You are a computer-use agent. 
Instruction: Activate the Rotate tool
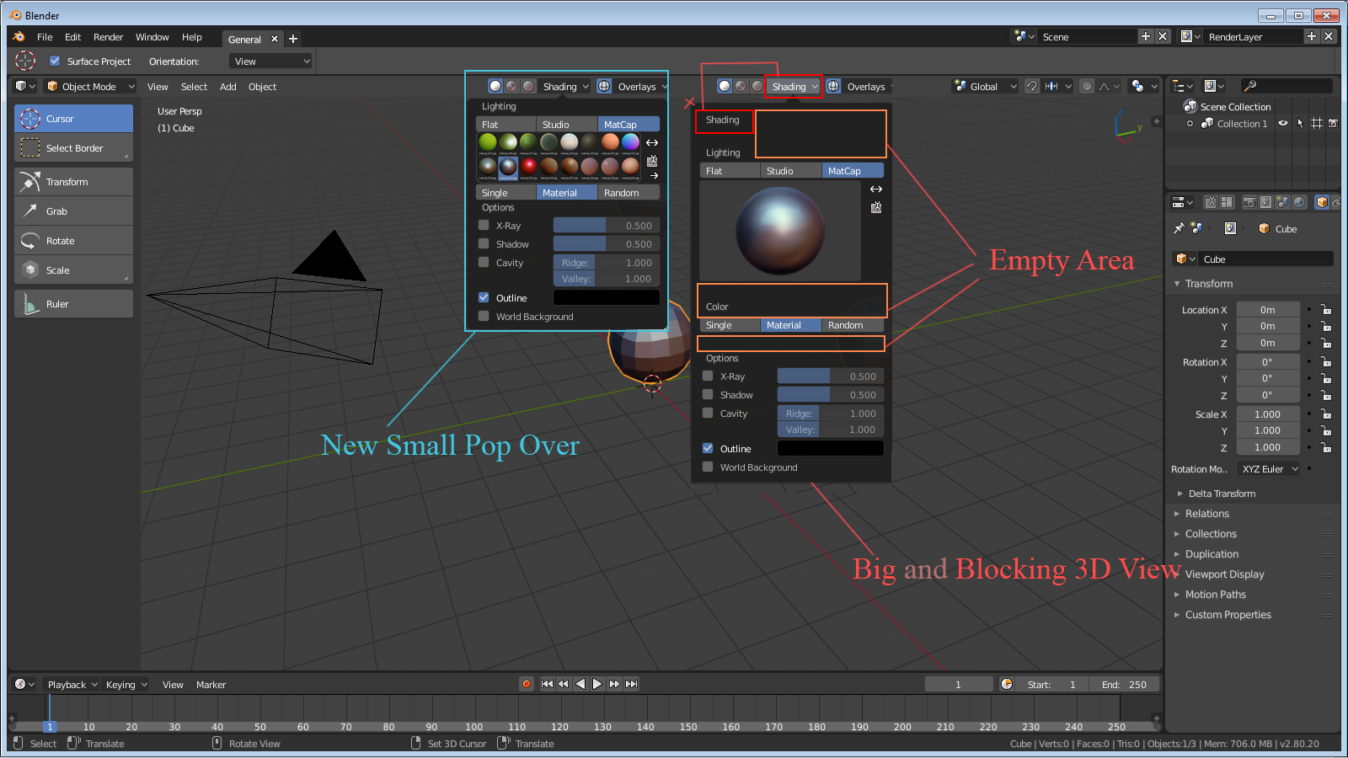point(73,241)
